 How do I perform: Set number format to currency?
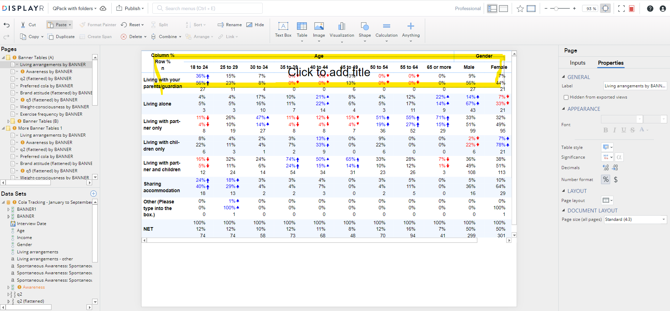click(616, 180)
